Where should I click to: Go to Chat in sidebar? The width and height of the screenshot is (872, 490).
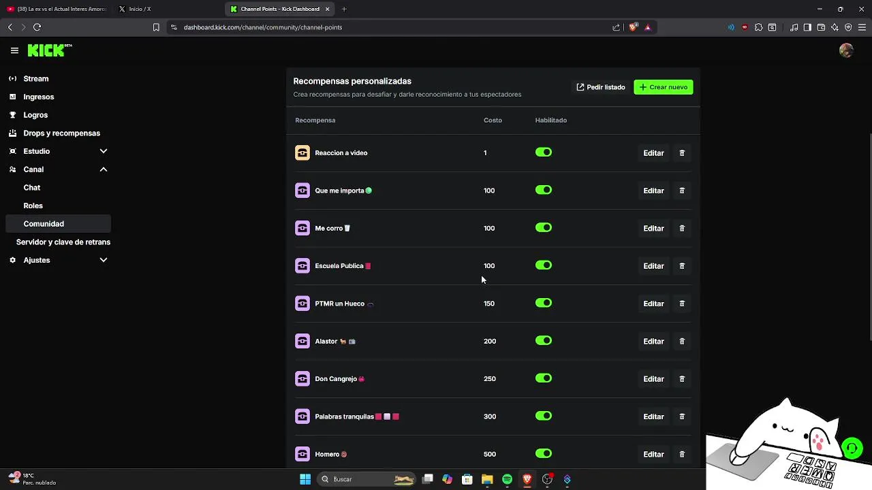coord(32,188)
